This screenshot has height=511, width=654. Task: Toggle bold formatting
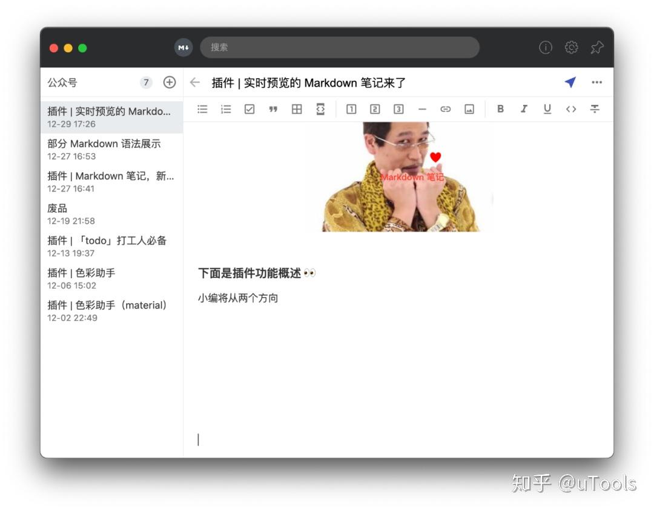pos(500,109)
